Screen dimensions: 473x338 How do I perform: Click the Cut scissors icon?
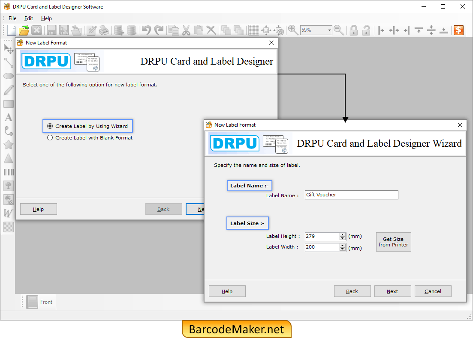pyautogui.click(x=186, y=30)
